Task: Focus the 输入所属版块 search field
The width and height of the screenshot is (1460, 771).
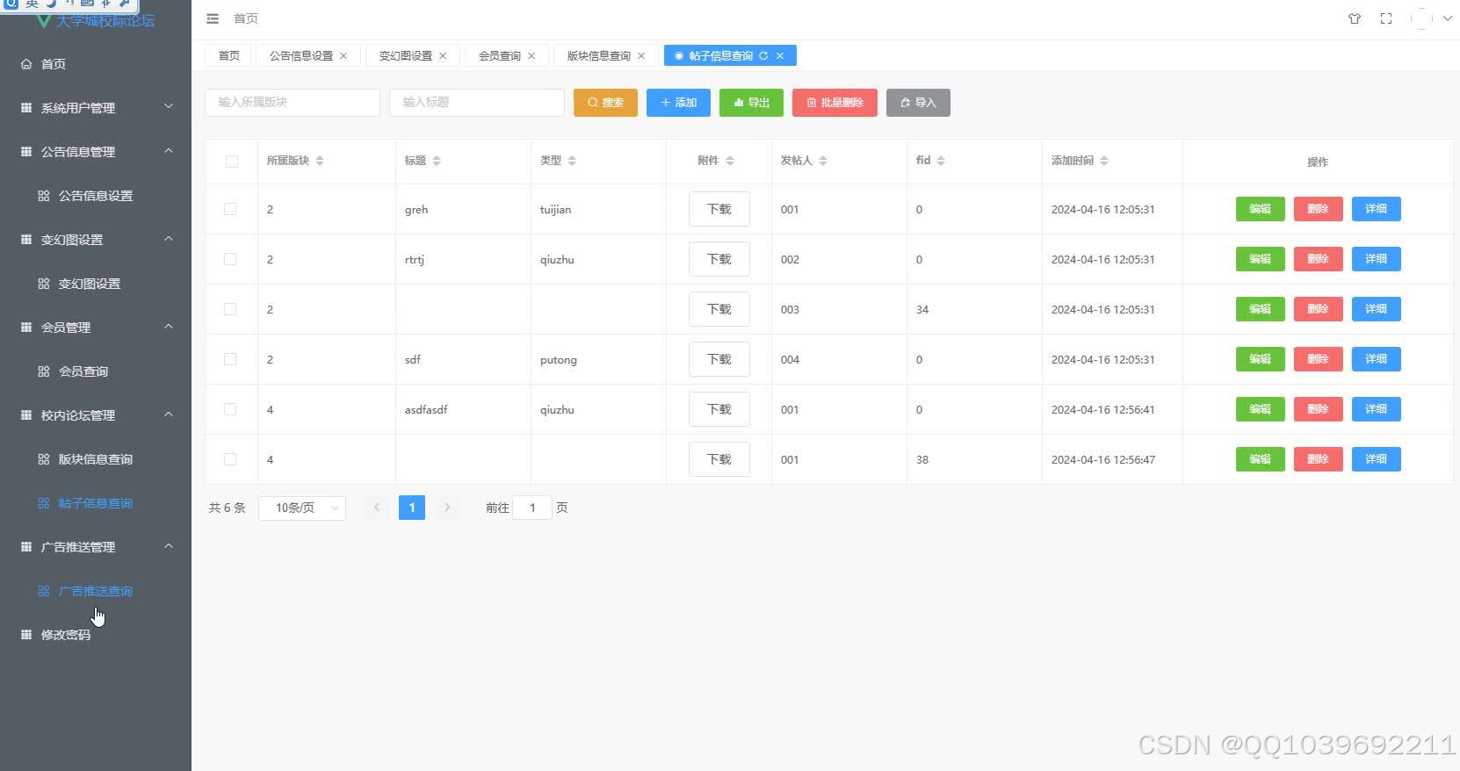Action: click(293, 103)
